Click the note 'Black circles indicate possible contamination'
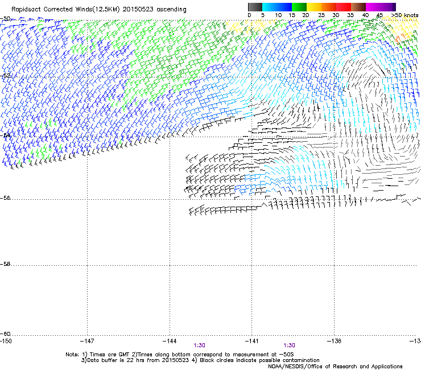 (259, 360)
